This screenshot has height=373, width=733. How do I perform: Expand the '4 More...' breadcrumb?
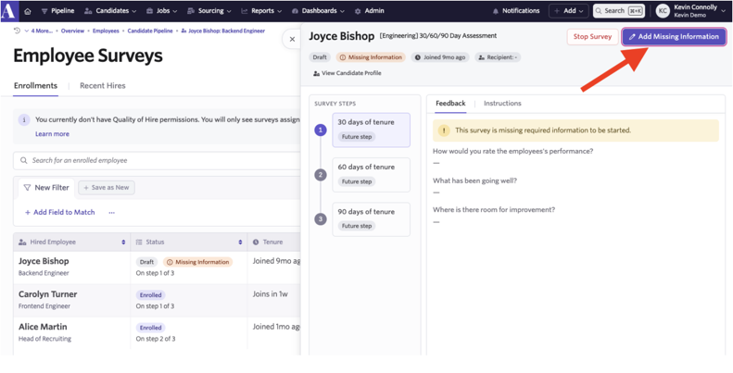tap(41, 31)
